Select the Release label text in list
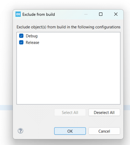Image resolution: width=130 pixels, height=145 pixels. [32, 42]
